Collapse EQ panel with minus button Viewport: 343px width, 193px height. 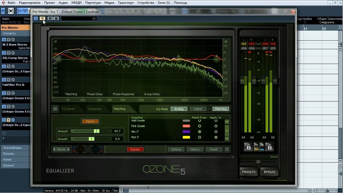coord(55,109)
